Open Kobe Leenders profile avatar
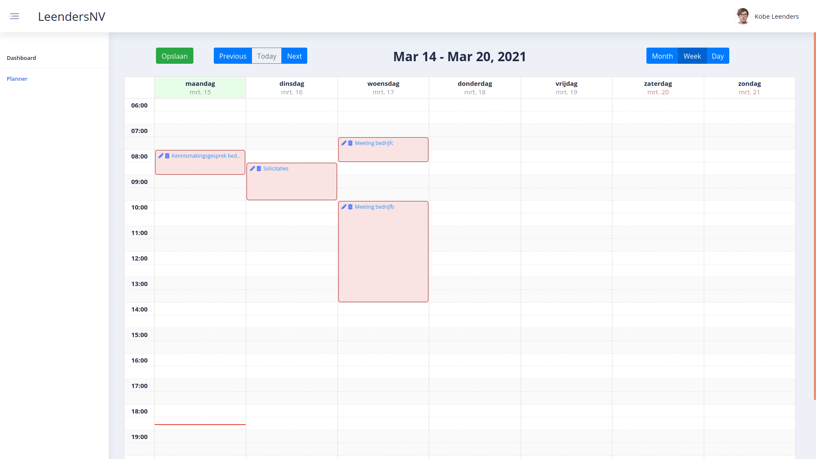 tap(743, 17)
